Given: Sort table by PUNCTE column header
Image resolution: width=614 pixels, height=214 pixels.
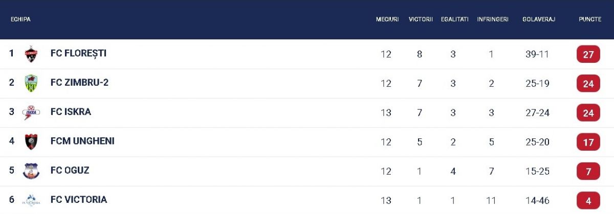Looking at the screenshot, I should (x=589, y=19).
